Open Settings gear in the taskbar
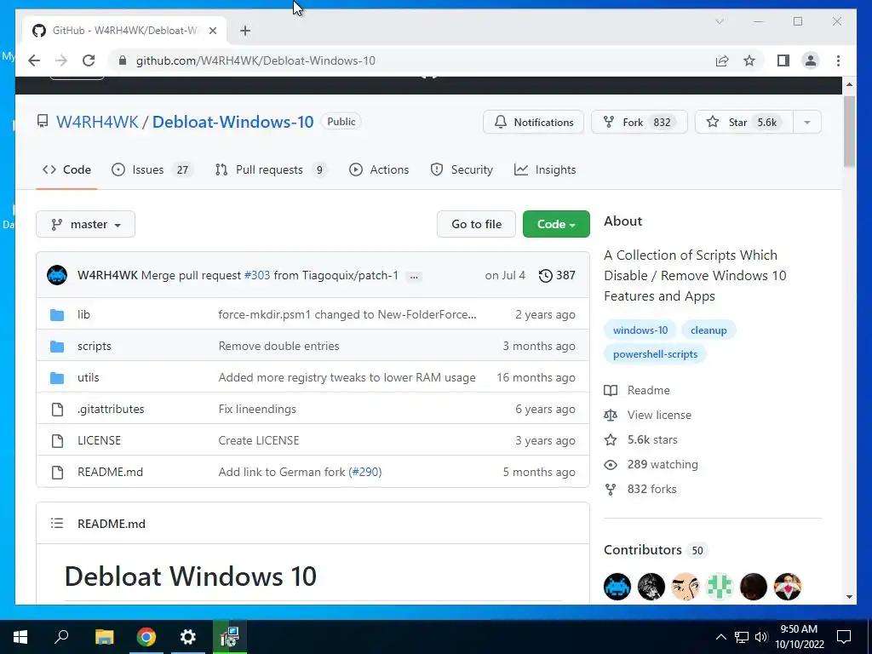Image resolution: width=872 pixels, height=654 pixels. pos(188,637)
